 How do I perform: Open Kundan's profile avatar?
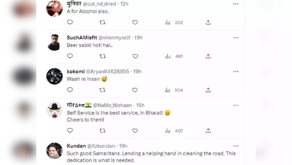pos(54,151)
